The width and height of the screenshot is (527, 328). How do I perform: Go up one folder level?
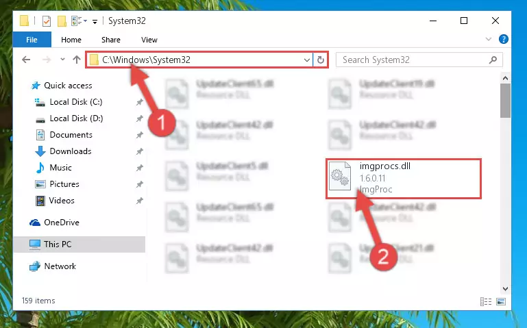tap(77, 60)
